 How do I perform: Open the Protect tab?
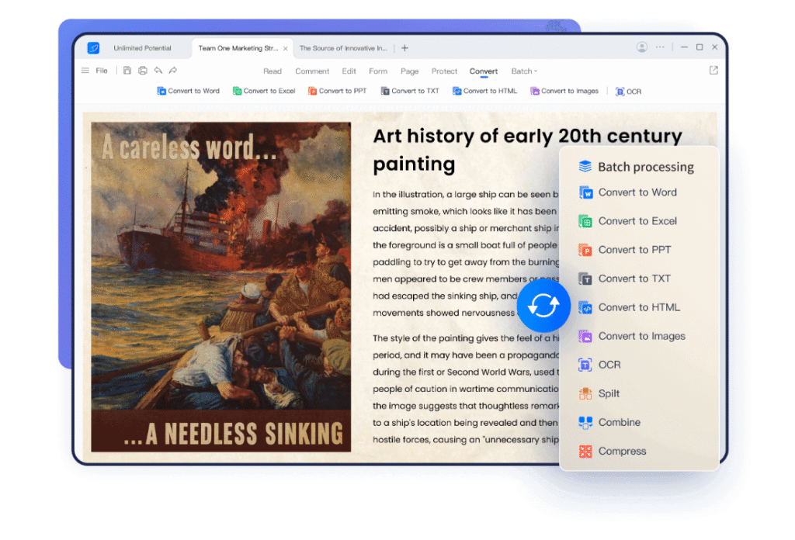coord(444,71)
